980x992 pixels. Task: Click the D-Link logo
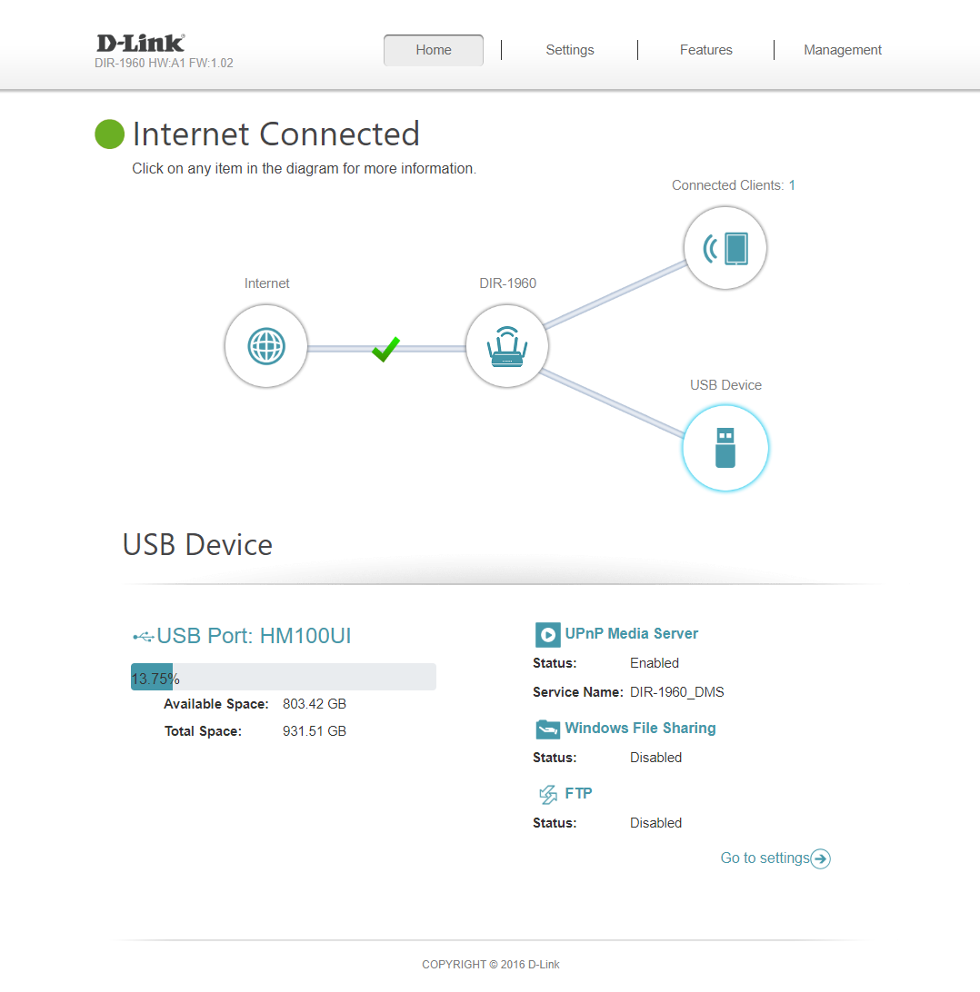click(141, 43)
